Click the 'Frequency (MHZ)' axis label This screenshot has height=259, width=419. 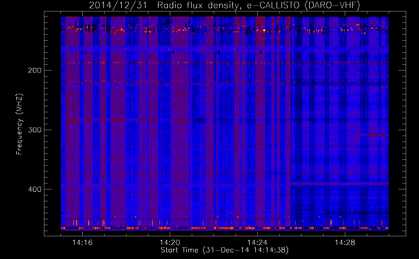point(19,124)
